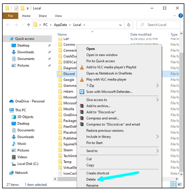This screenshot has width=186, height=193.
Task: Select Cut in the context menu
Action: point(89,159)
